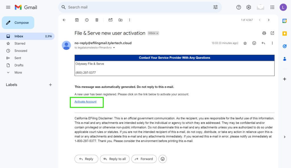Print the email
Viewport: 291px width, 168px height.
point(264,33)
